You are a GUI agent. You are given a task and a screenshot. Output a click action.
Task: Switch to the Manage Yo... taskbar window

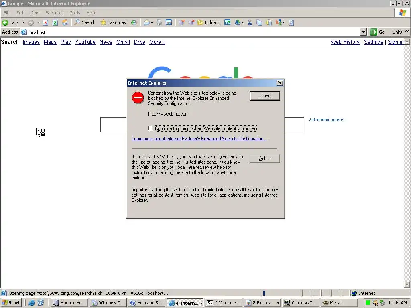click(x=69, y=303)
